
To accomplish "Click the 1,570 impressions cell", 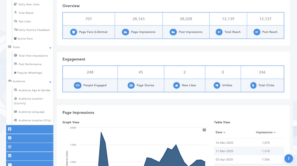I will tap(266, 151).
